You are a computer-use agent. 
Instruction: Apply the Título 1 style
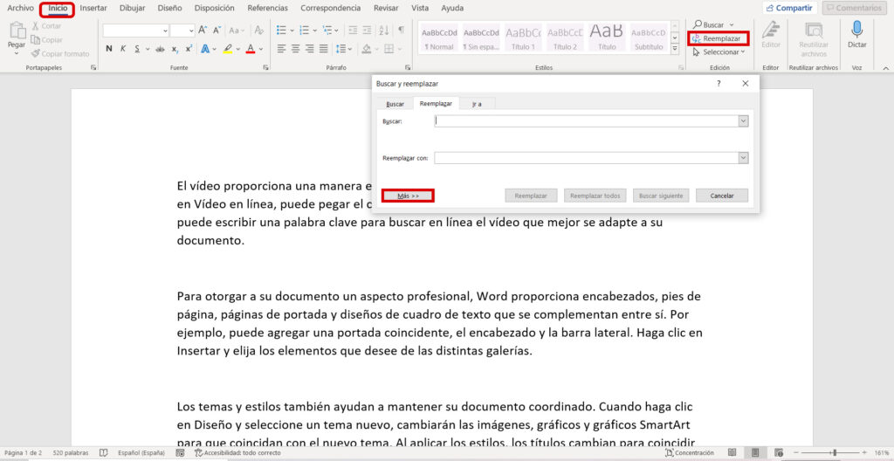(x=524, y=38)
